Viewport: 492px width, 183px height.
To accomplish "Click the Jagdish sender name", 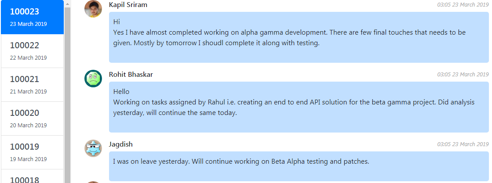I will point(121,144).
